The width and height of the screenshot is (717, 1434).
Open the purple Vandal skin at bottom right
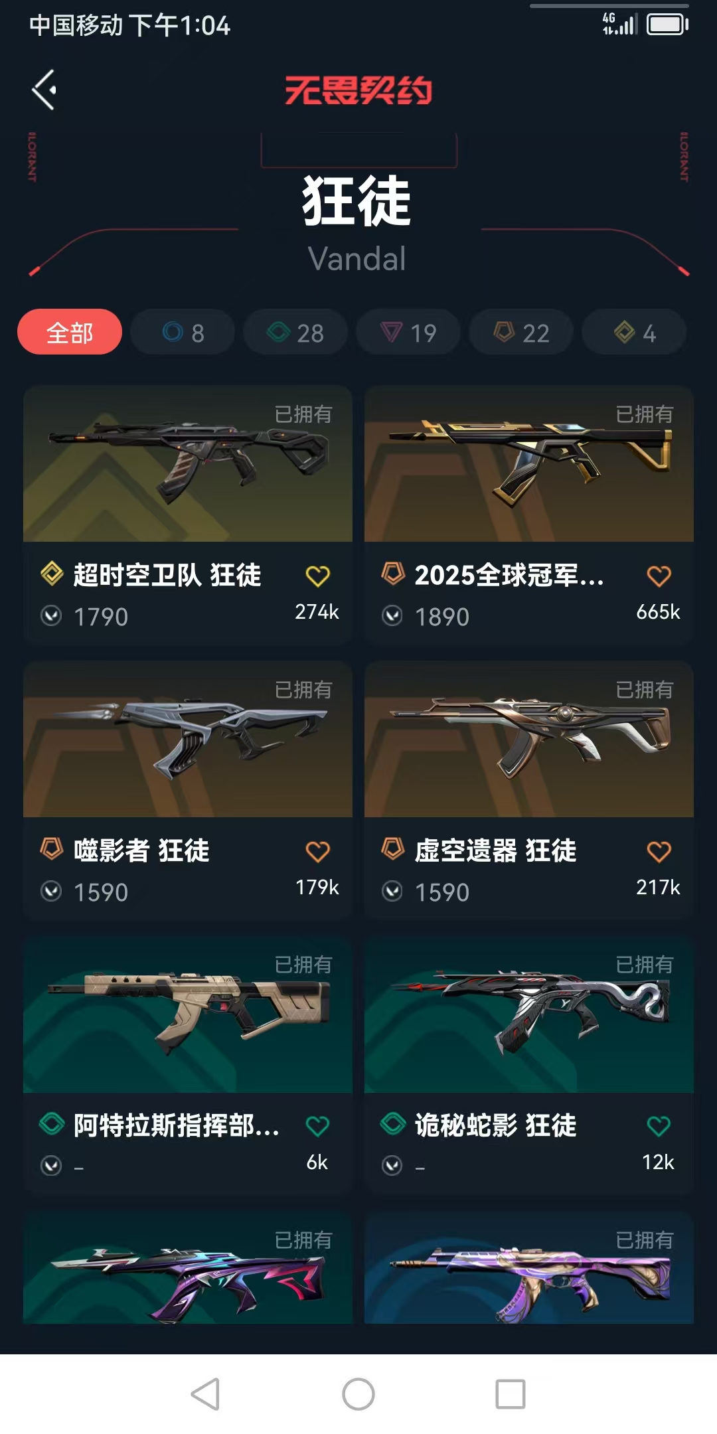coord(529,1268)
